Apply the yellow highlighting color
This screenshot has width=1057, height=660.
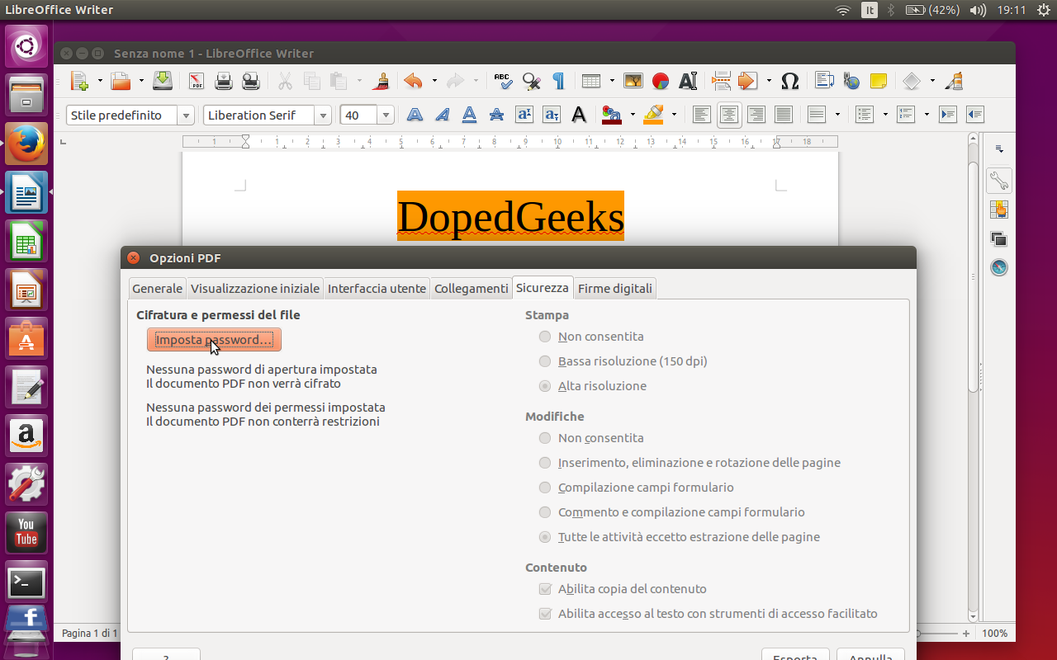654,115
